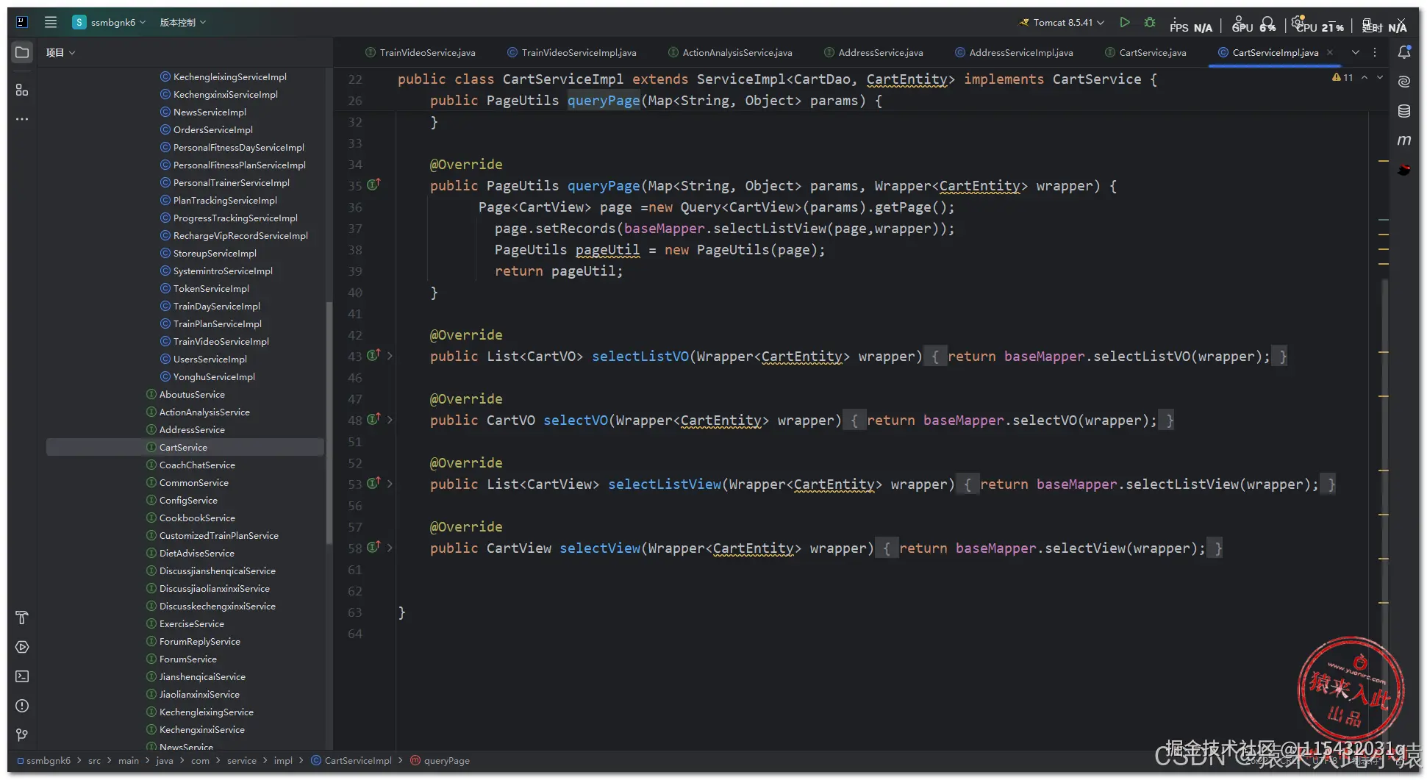Open the AI assistant spiral icon
The image size is (1427, 780).
coord(1404,82)
